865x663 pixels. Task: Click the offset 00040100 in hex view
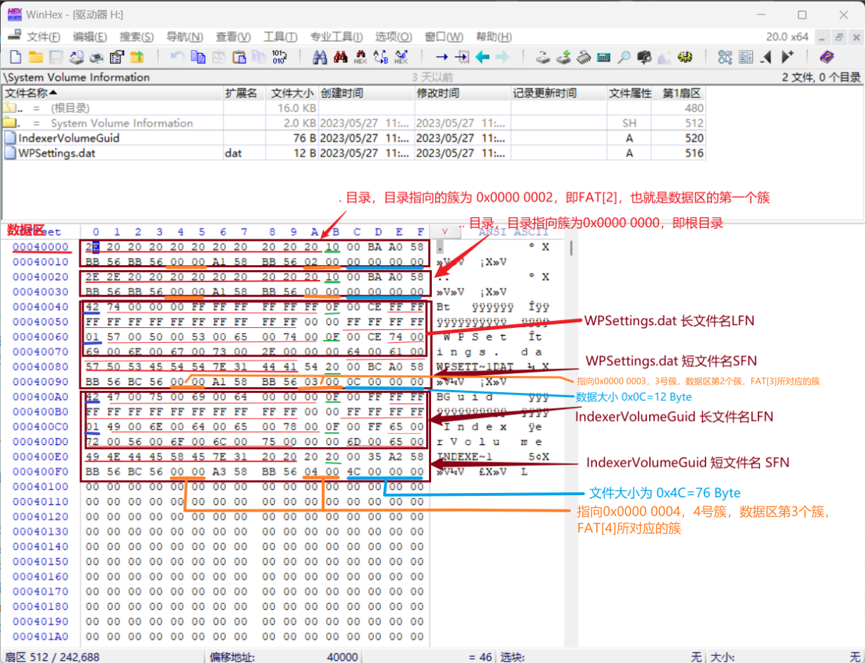[40, 487]
